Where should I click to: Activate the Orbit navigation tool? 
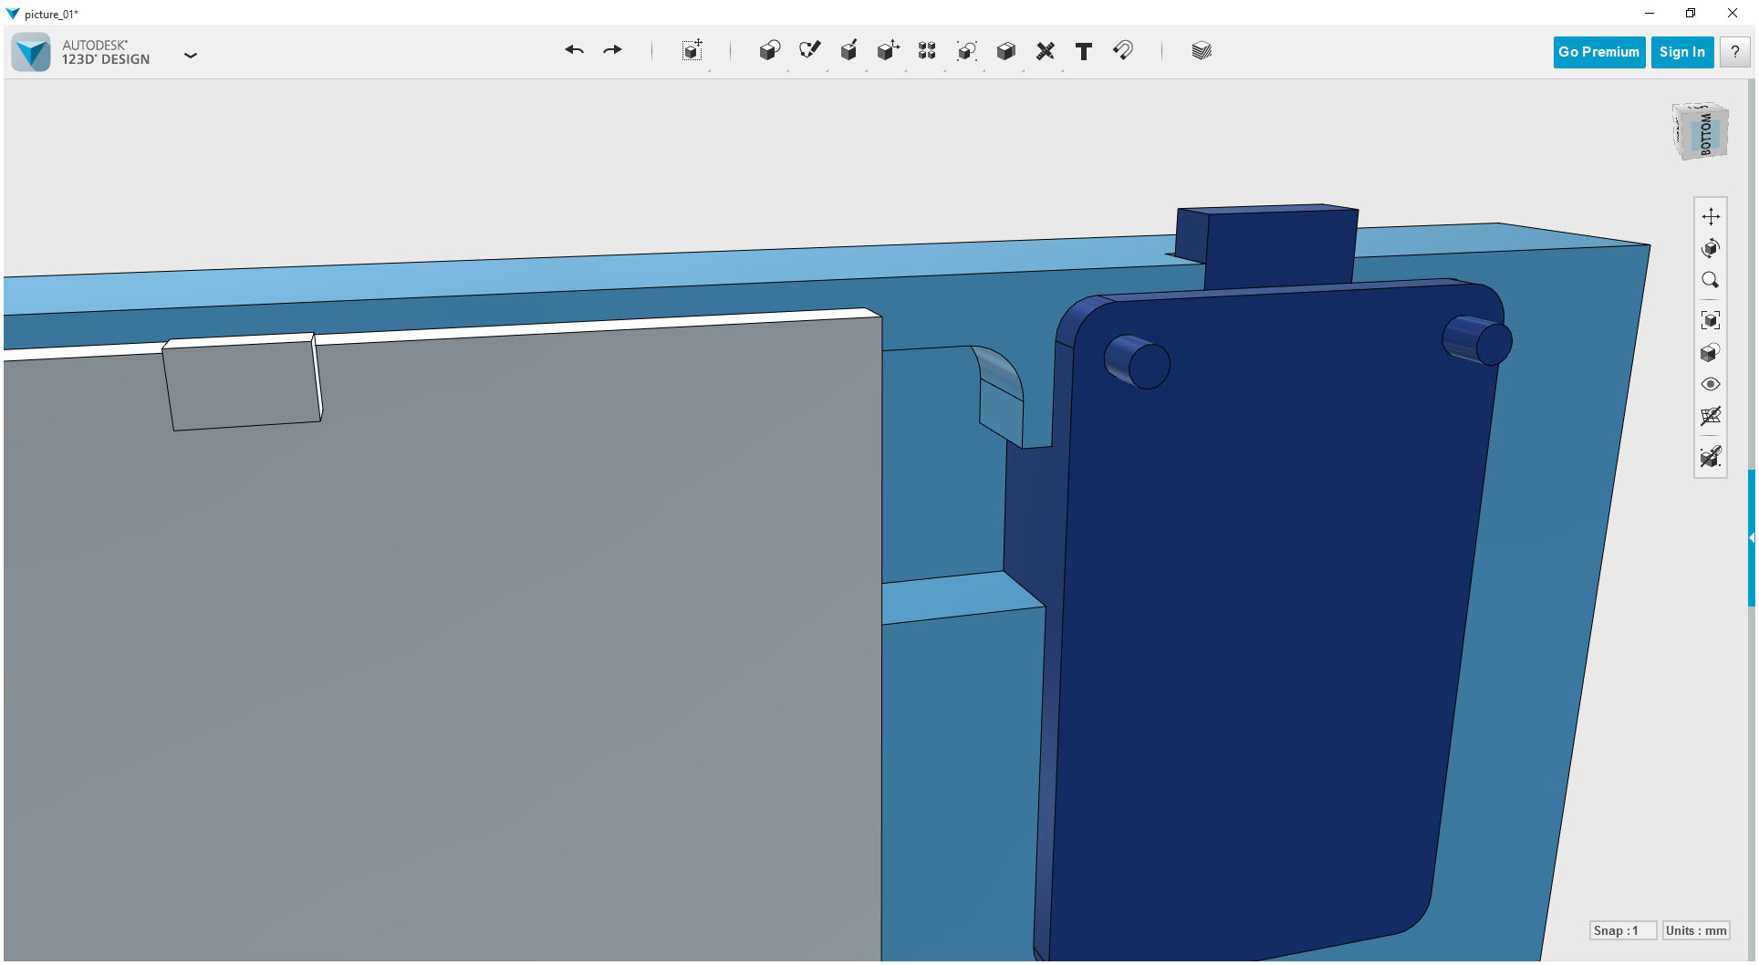(x=1712, y=247)
